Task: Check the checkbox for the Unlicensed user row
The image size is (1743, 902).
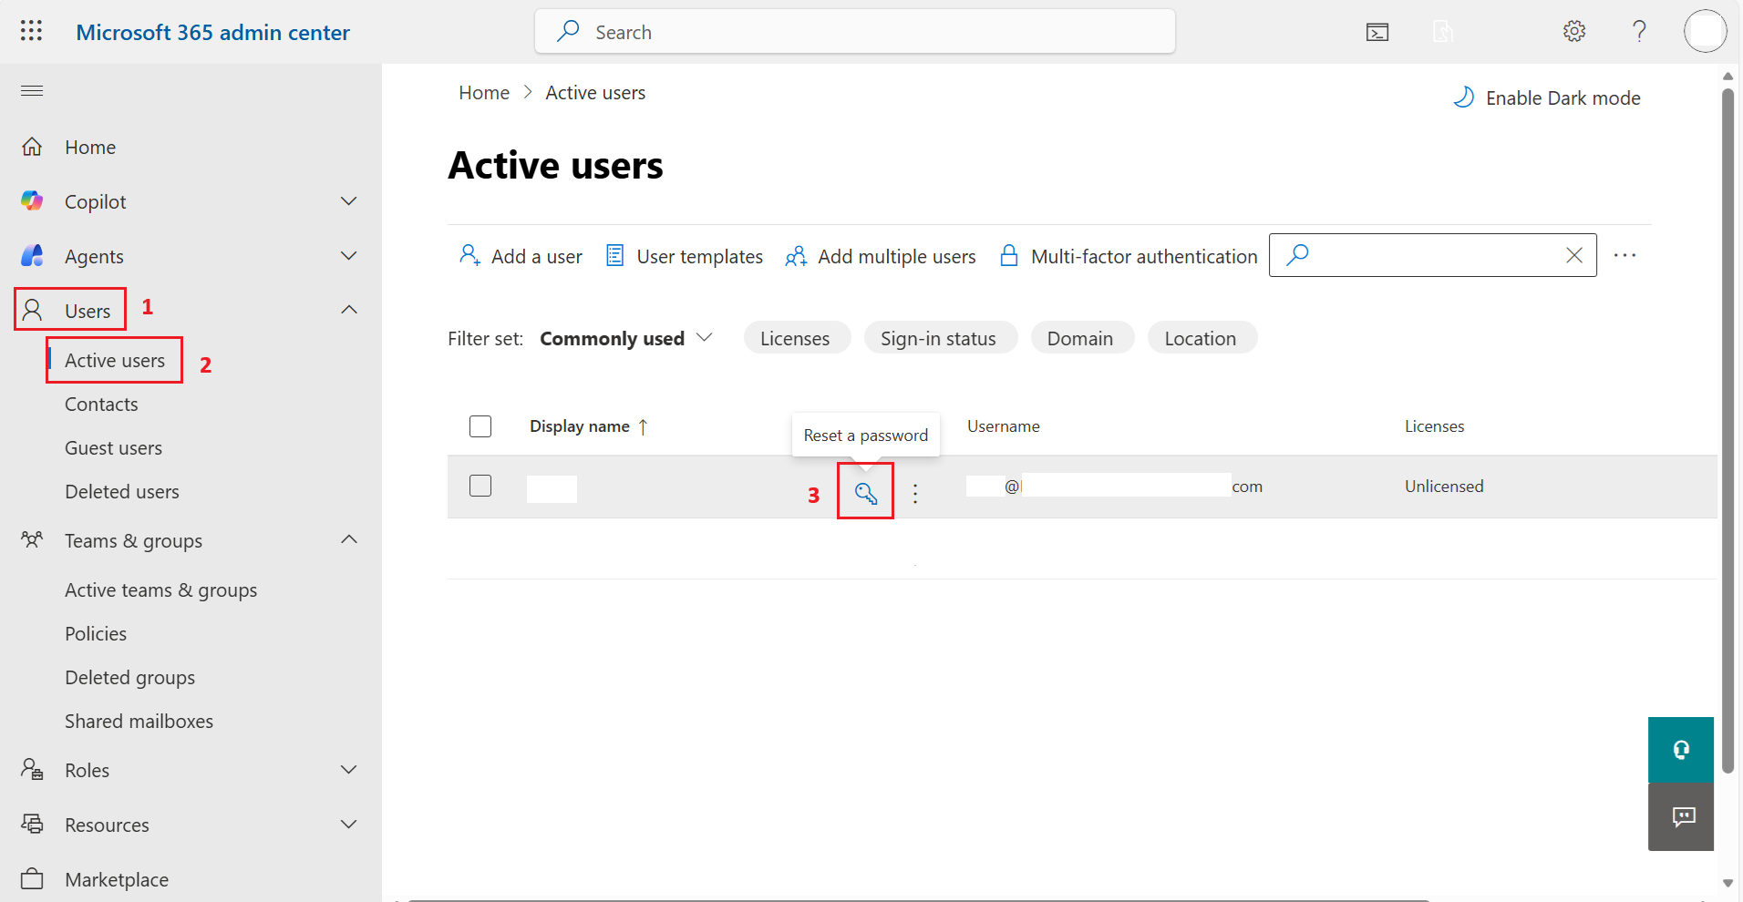Action: pyautogui.click(x=480, y=486)
